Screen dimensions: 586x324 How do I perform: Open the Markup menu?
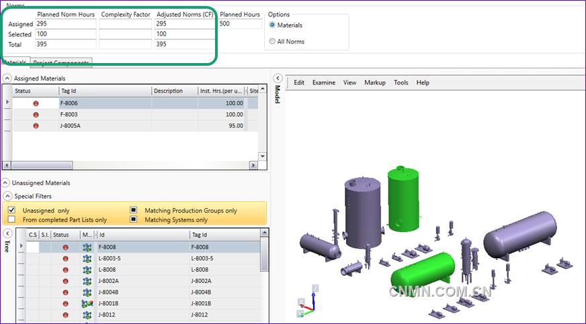[x=374, y=83]
